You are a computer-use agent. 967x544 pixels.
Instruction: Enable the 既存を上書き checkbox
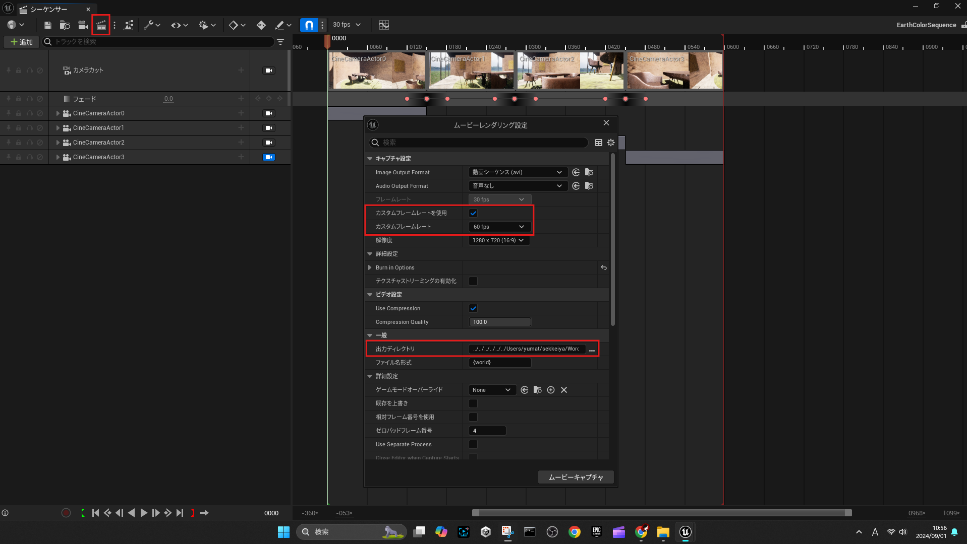(473, 403)
